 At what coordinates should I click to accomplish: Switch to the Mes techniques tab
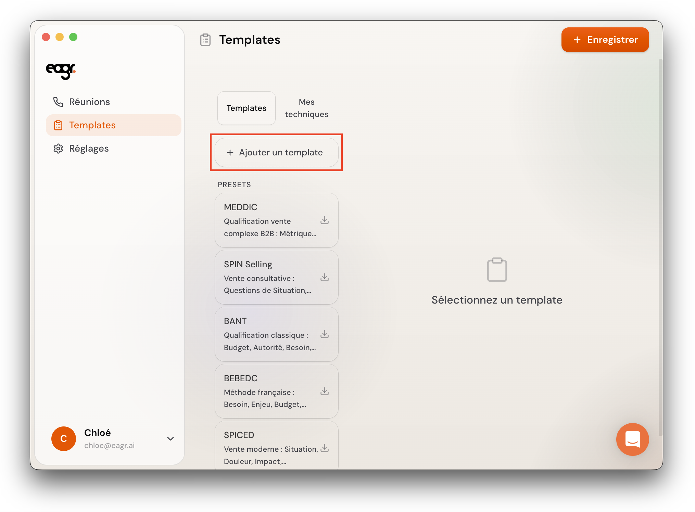pos(306,108)
